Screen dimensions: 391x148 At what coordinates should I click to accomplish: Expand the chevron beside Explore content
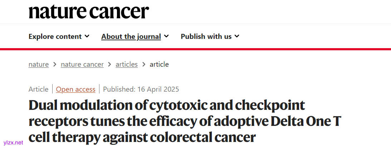(87, 36)
